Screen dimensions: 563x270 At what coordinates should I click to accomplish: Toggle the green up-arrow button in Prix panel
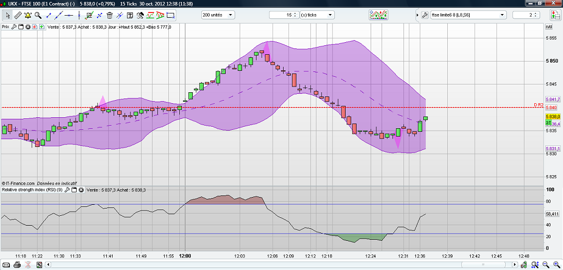(x=41, y=27)
